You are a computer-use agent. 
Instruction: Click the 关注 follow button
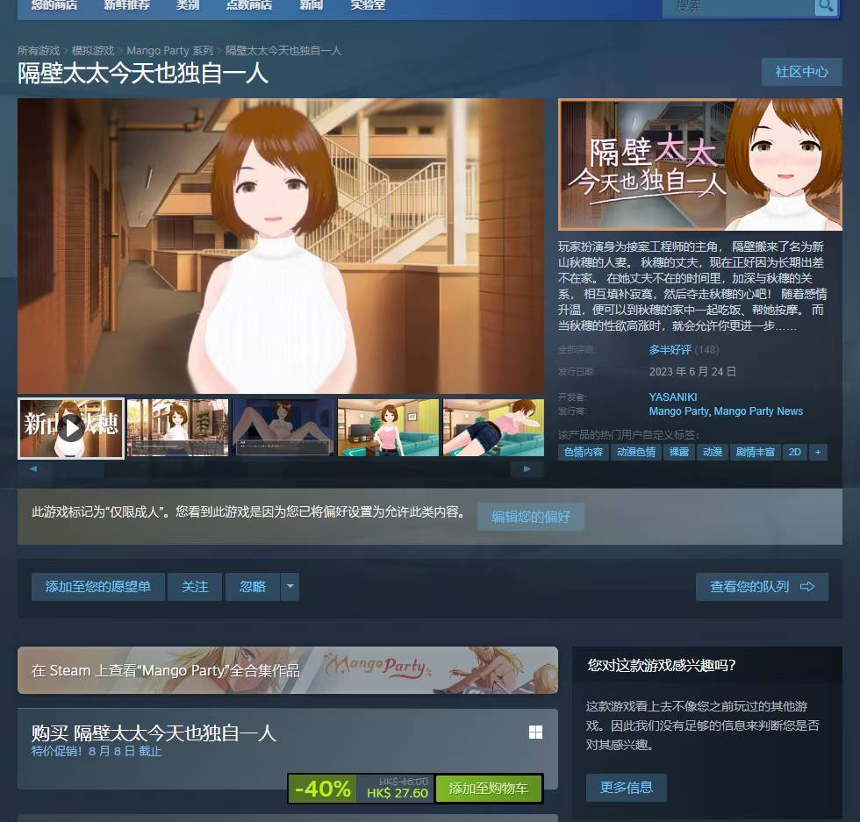(x=195, y=587)
